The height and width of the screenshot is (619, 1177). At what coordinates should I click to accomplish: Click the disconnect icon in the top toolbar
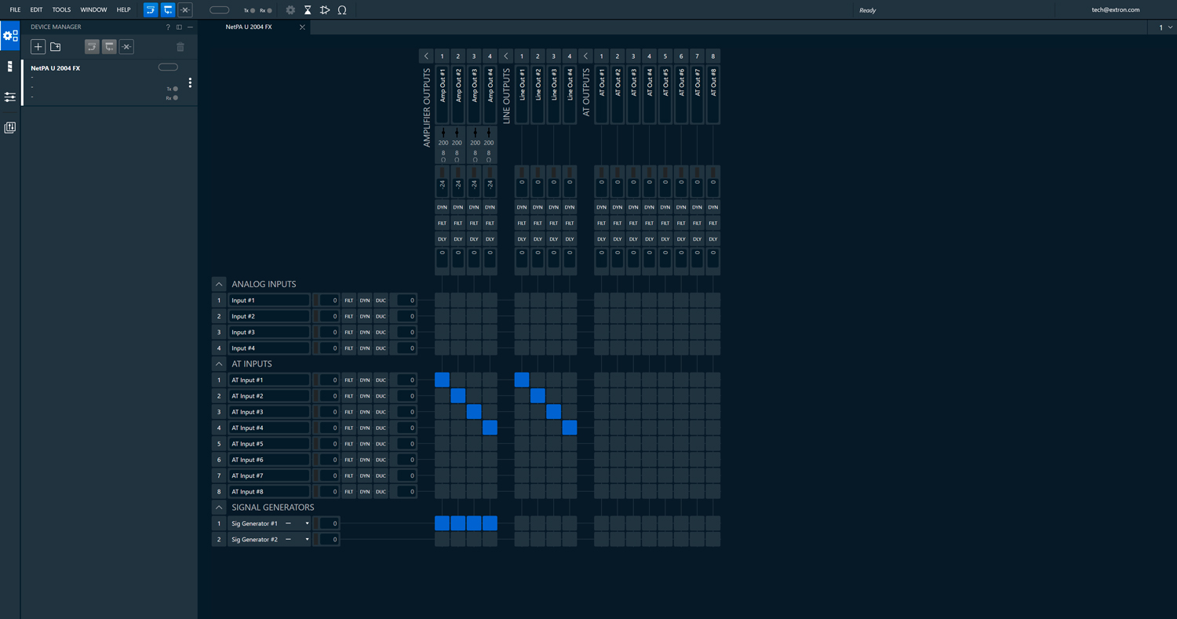point(185,10)
